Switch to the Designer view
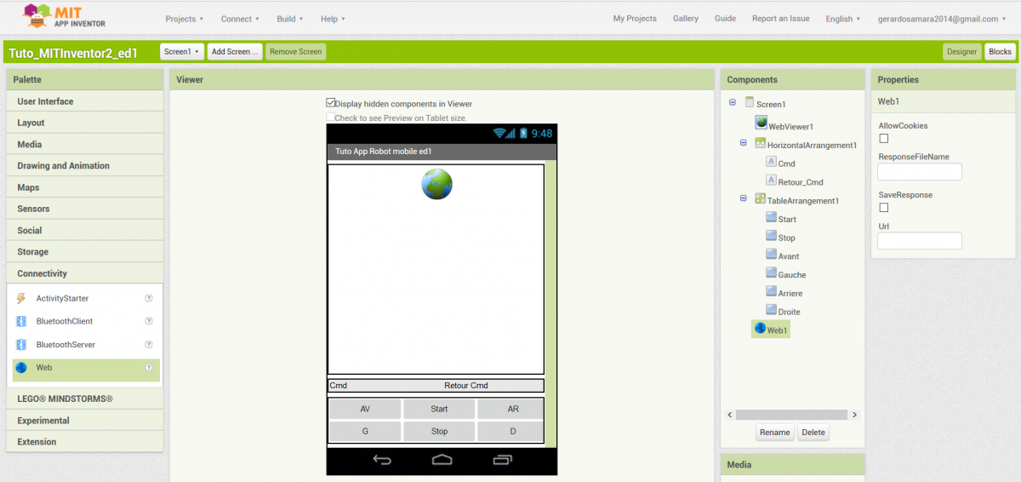This screenshot has width=1021, height=482. [962, 52]
